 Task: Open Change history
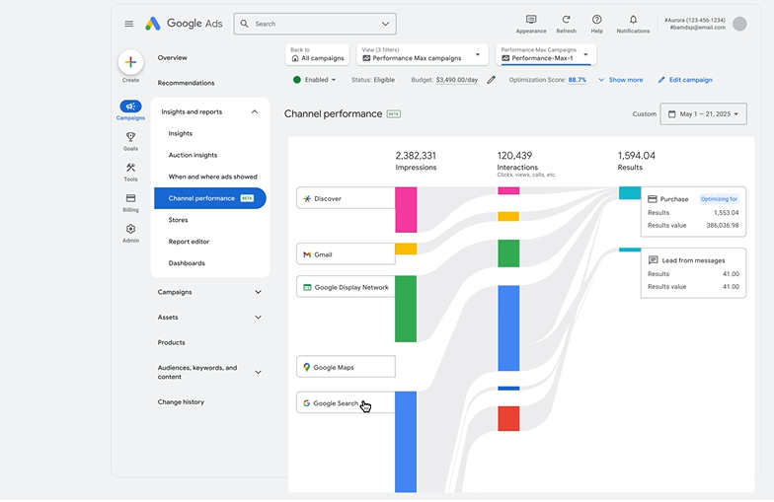click(x=181, y=402)
